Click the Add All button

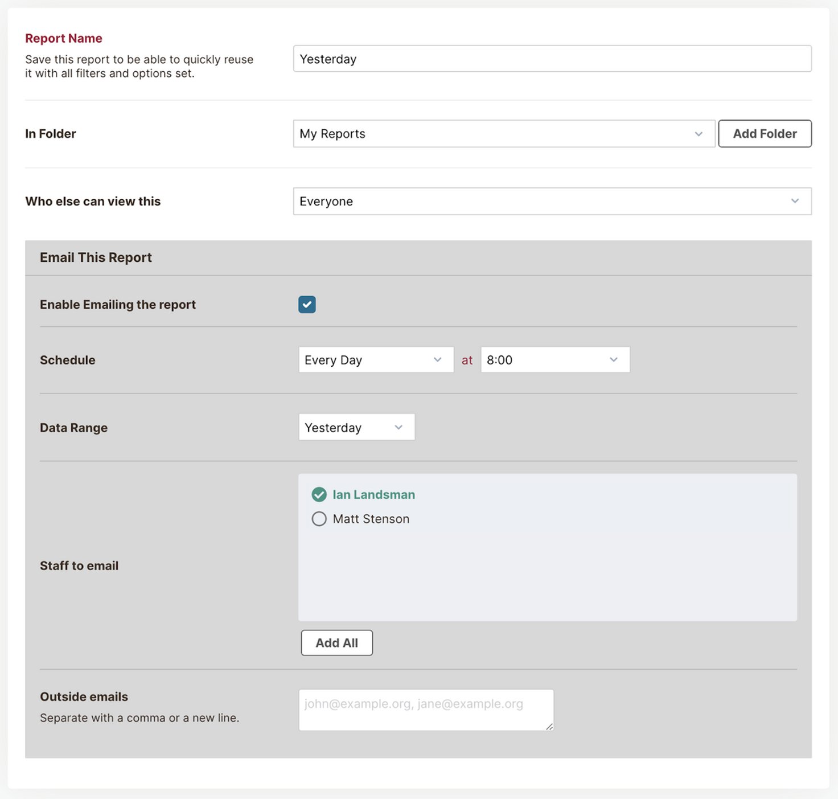[x=336, y=643]
